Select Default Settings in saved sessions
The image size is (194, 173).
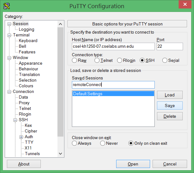click(x=113, y=94)
